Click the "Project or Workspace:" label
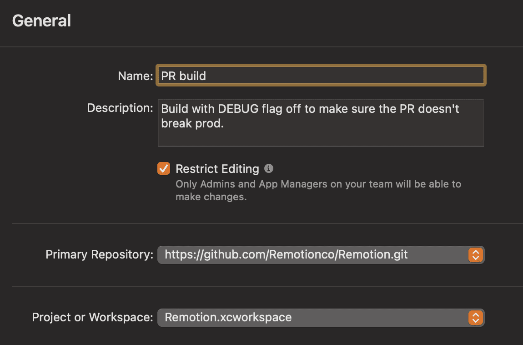Screen dimensions: 523x345 pyautogui.click(x=92, y=317)
